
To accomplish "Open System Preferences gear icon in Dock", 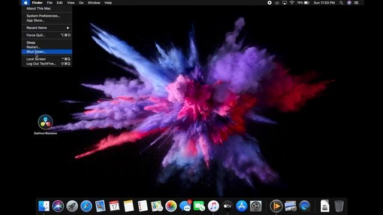I will (256, 206).
